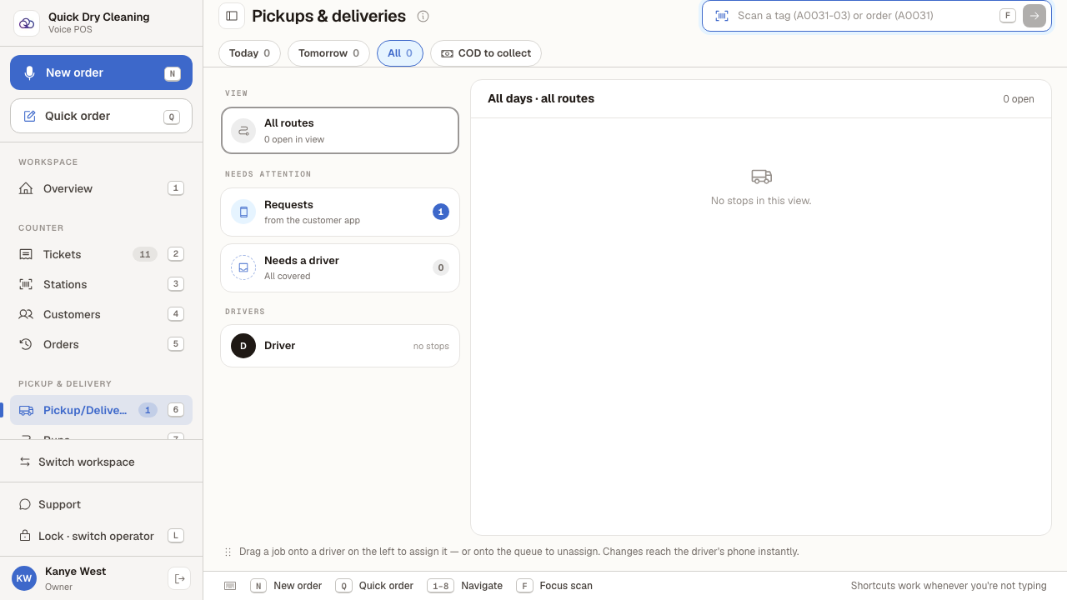The width and height of the screenshot is (1067, 600).
Task: Click the Quick order button
Action: [101, 116]
